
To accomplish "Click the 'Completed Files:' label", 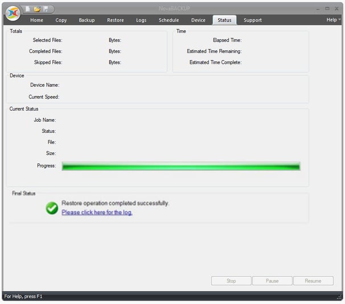I will (46, 51).
